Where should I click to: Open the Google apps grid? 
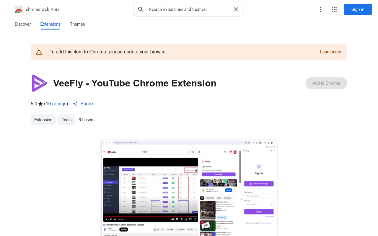[334, 9]
